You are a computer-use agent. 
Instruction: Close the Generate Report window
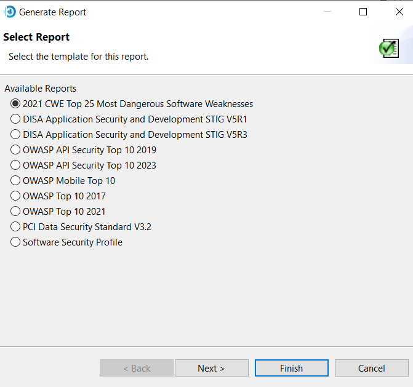coord(399,12)
